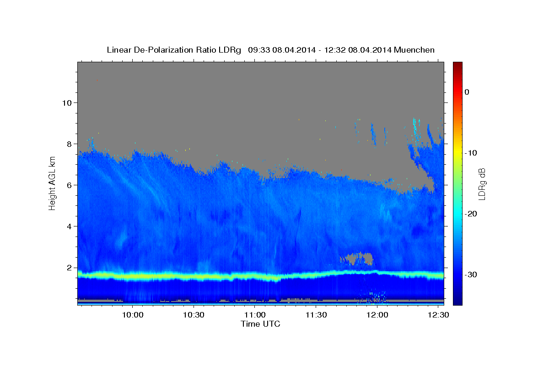Click the yellow-green melting layer band at 11:00

click(x=254, y=276)
